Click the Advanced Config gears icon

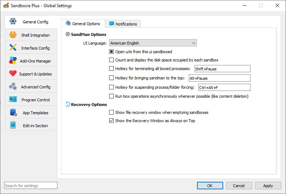coord(13,87)
